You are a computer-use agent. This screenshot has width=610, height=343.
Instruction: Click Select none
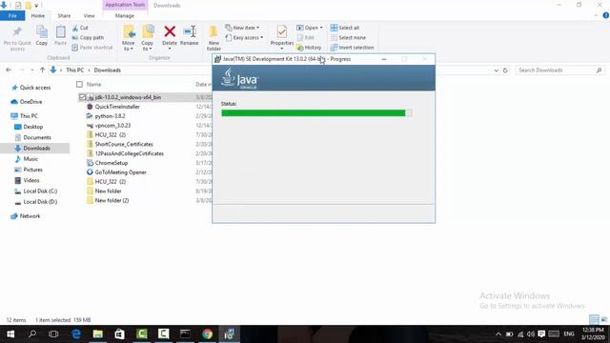coord(348,38)
